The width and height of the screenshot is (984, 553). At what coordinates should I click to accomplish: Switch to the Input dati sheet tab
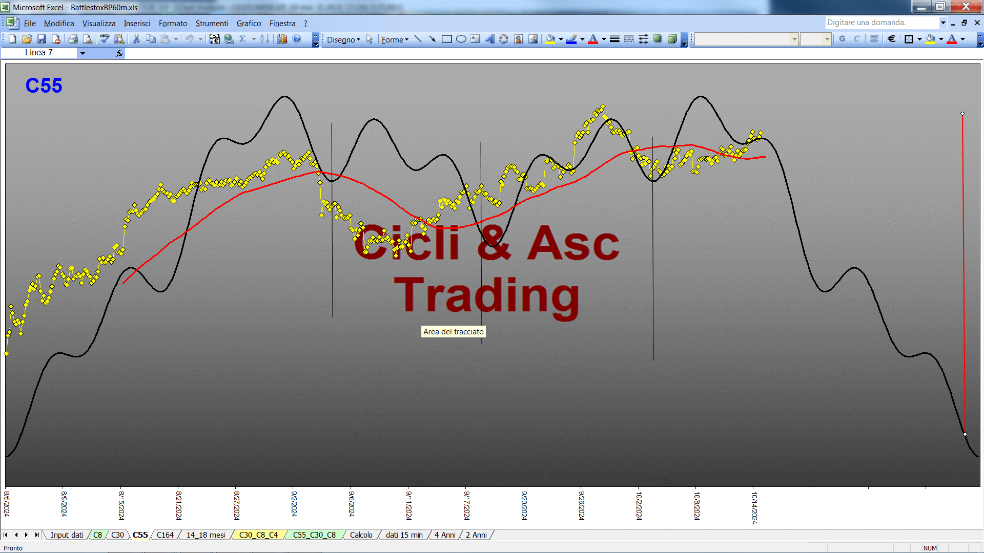[67, 535]
